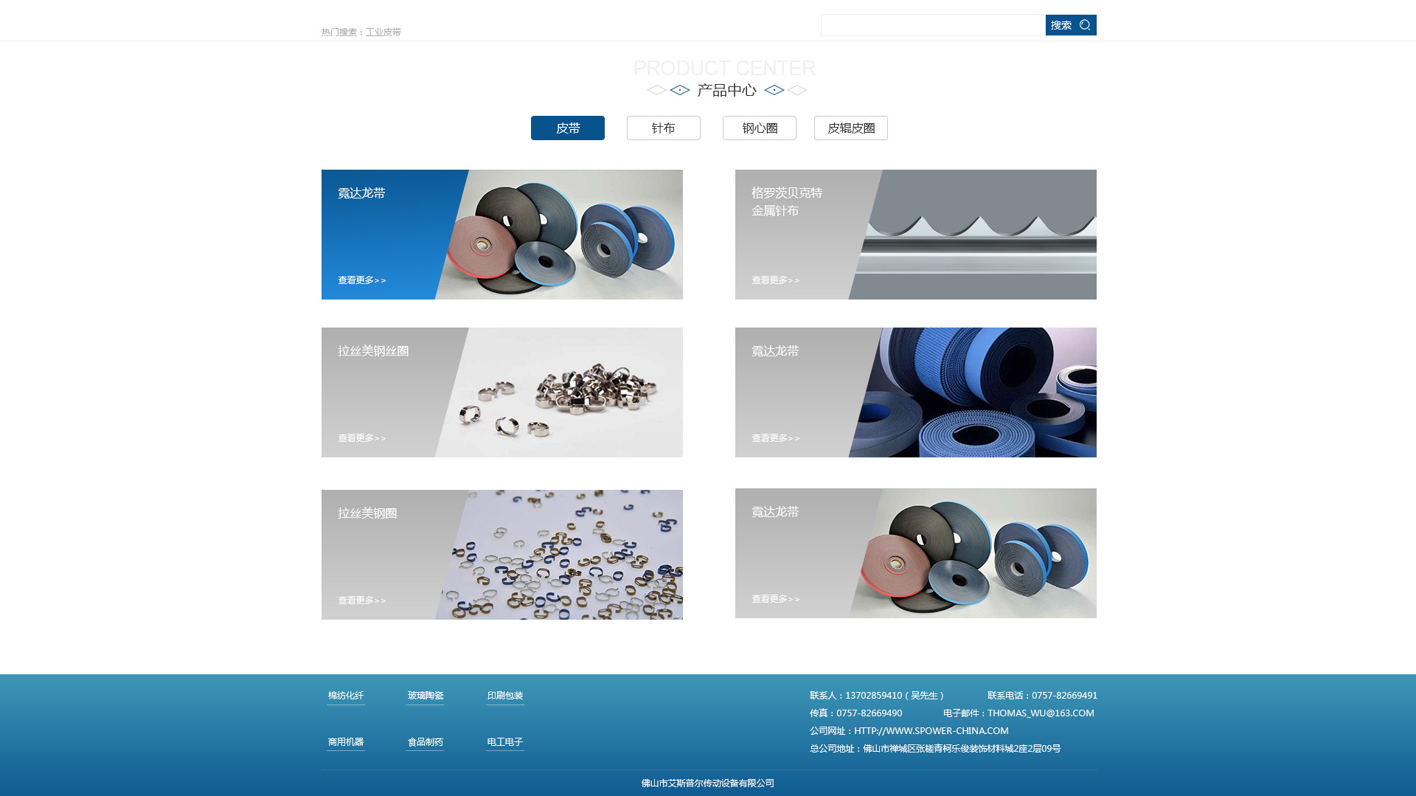Click 查看更多 under 拉丝美钢丝圈

click(361, 438)
